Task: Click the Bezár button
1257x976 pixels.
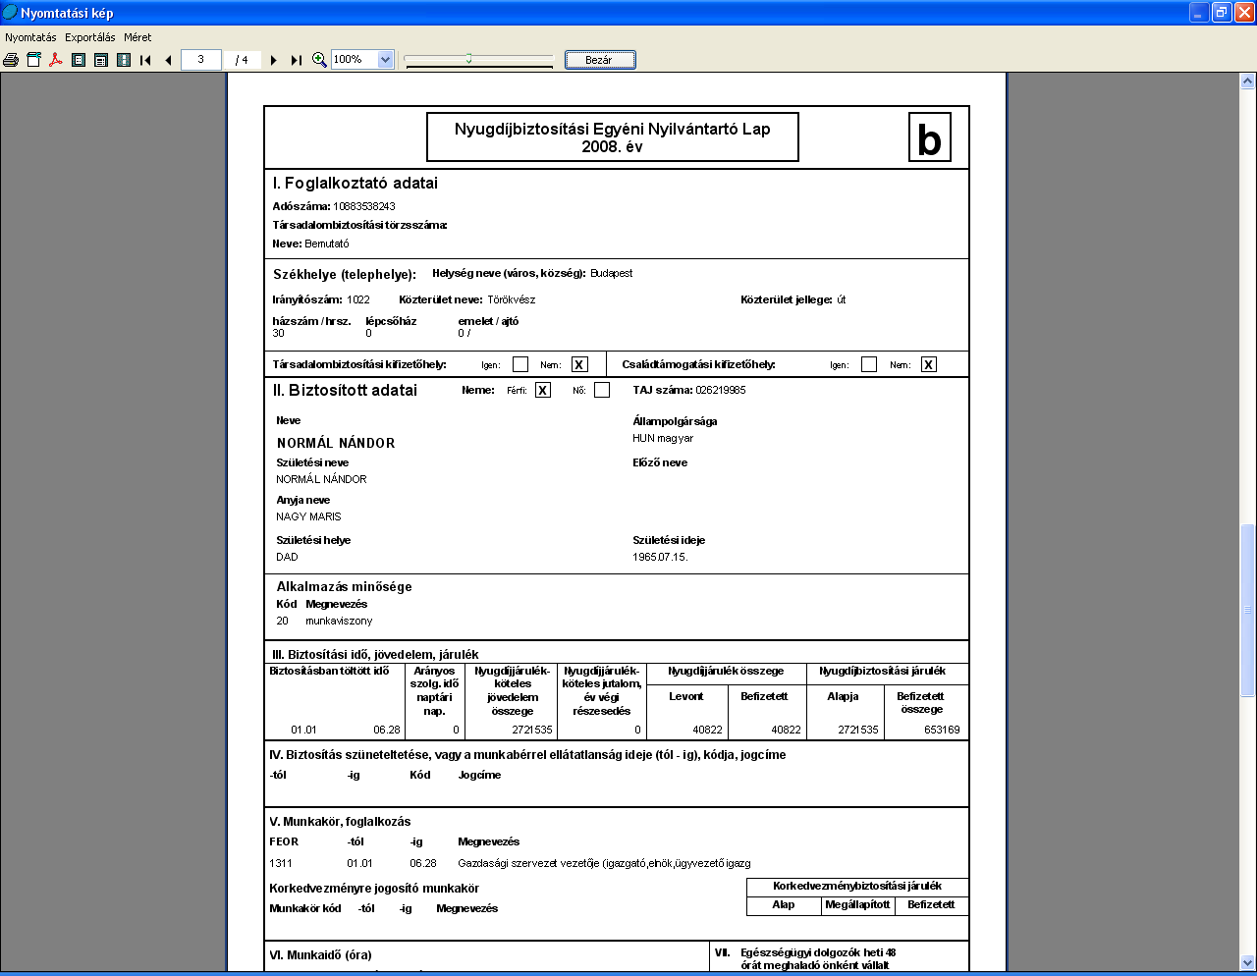Action: [600, 60]
